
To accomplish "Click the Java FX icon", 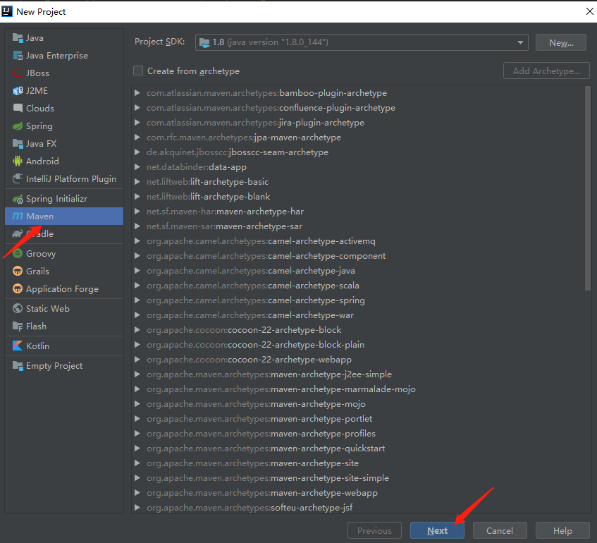I will pos(18,144).
